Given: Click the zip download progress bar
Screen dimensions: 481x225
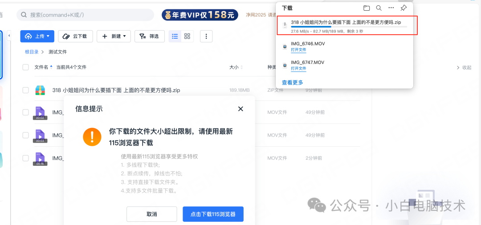Looking at the screenshot, I should tap(349, 27).
